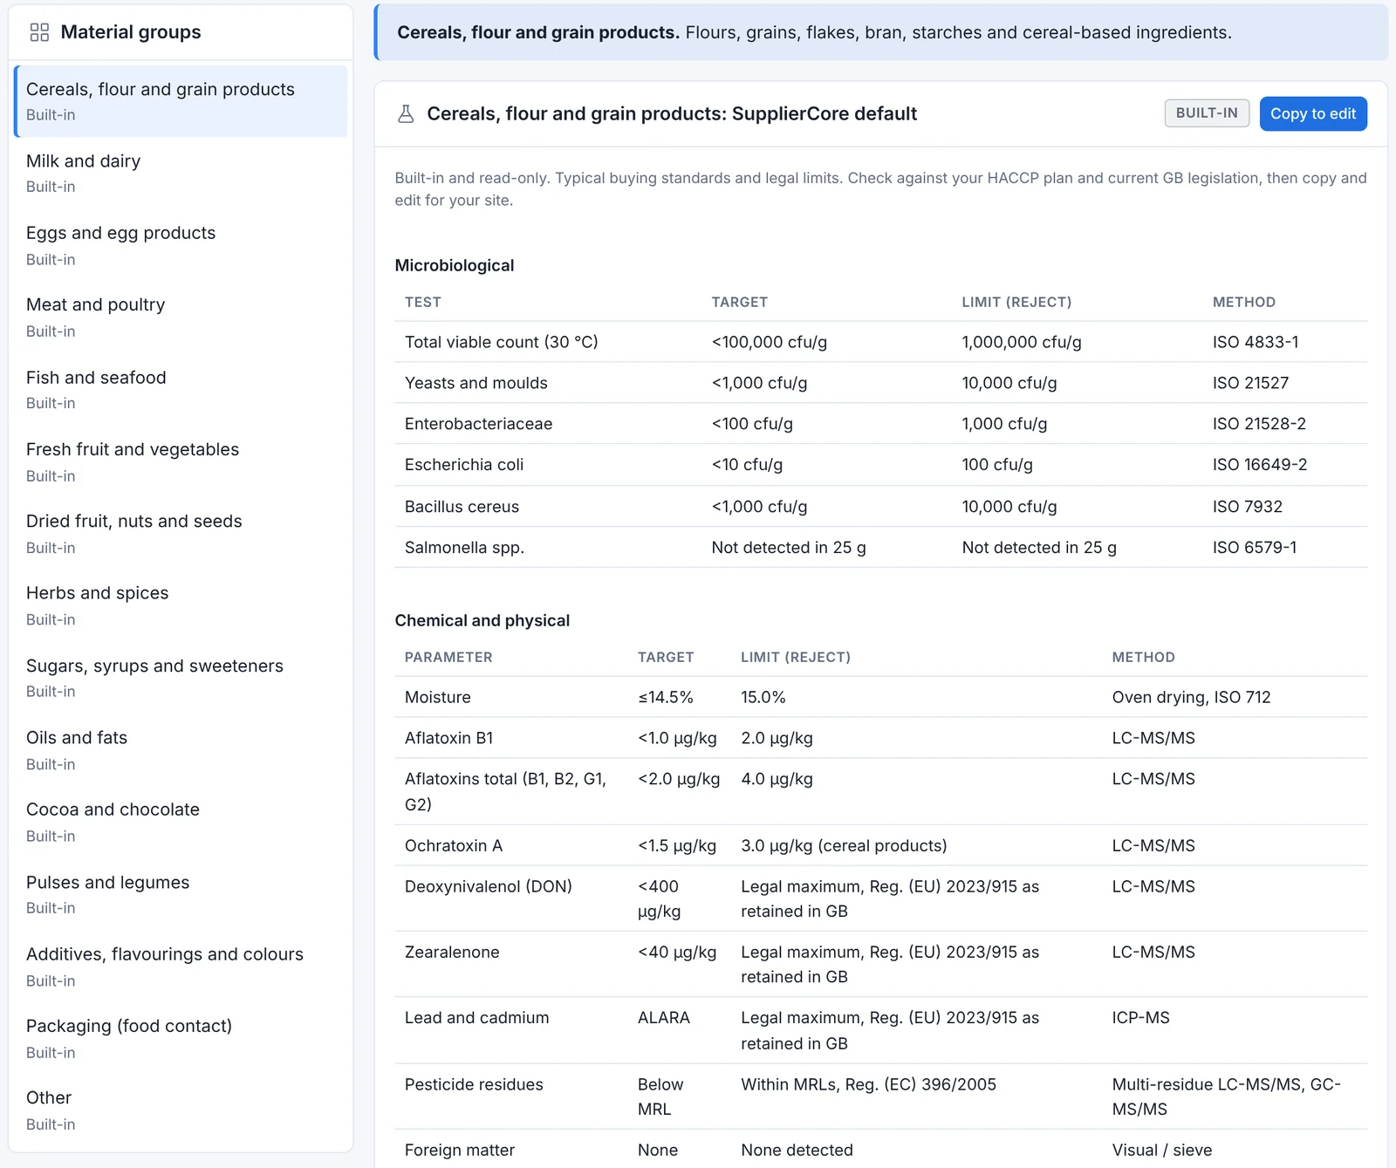Click the Chemical and physical section heading
The width and height of the screenshot is (1396, 1168).
pos(482,620)
